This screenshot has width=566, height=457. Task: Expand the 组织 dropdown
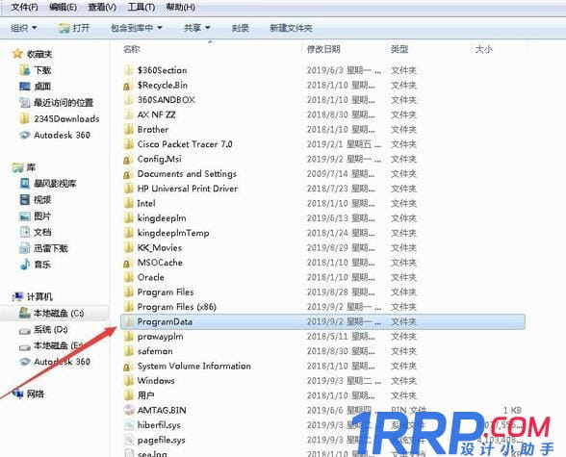coord(24,28)
